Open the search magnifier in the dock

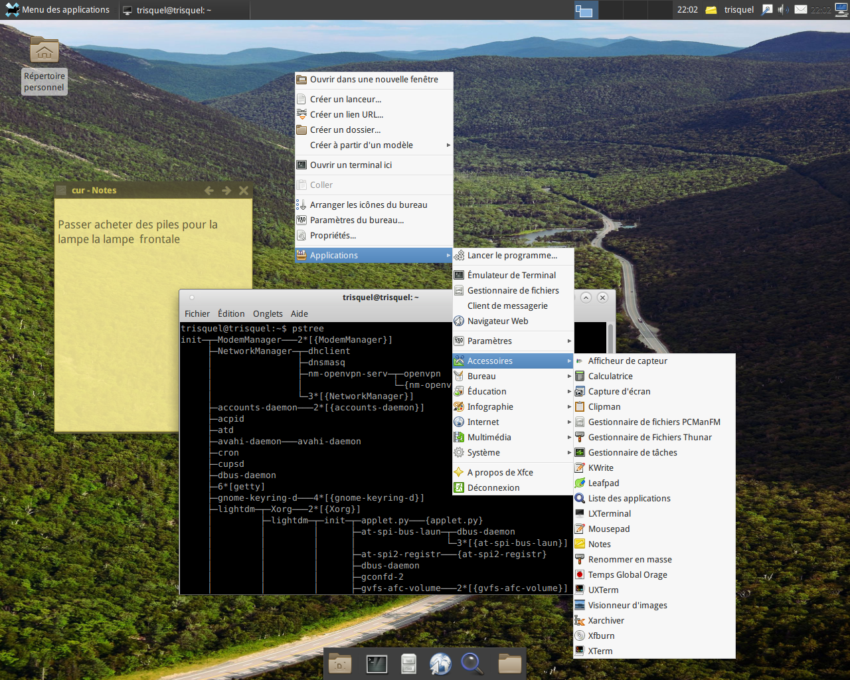(x=472, y=663)
